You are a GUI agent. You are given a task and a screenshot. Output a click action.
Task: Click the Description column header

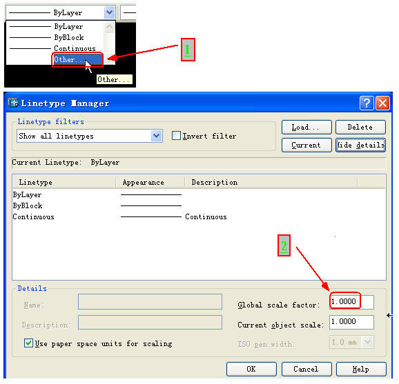(x=271, y=182)
